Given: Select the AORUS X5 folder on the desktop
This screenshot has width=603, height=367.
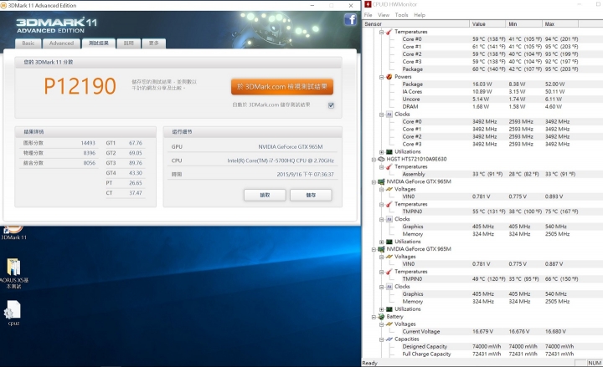Looking at the screenshot, I should [14, 273].
